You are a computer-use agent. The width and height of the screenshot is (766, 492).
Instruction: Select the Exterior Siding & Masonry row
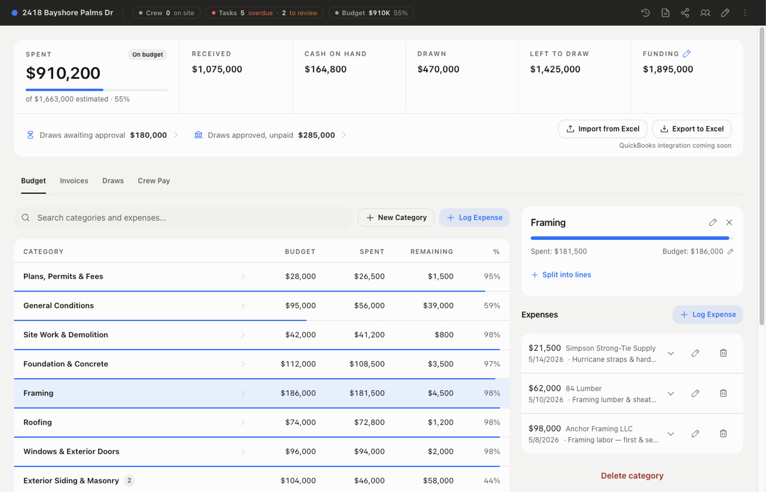(261, 480)
